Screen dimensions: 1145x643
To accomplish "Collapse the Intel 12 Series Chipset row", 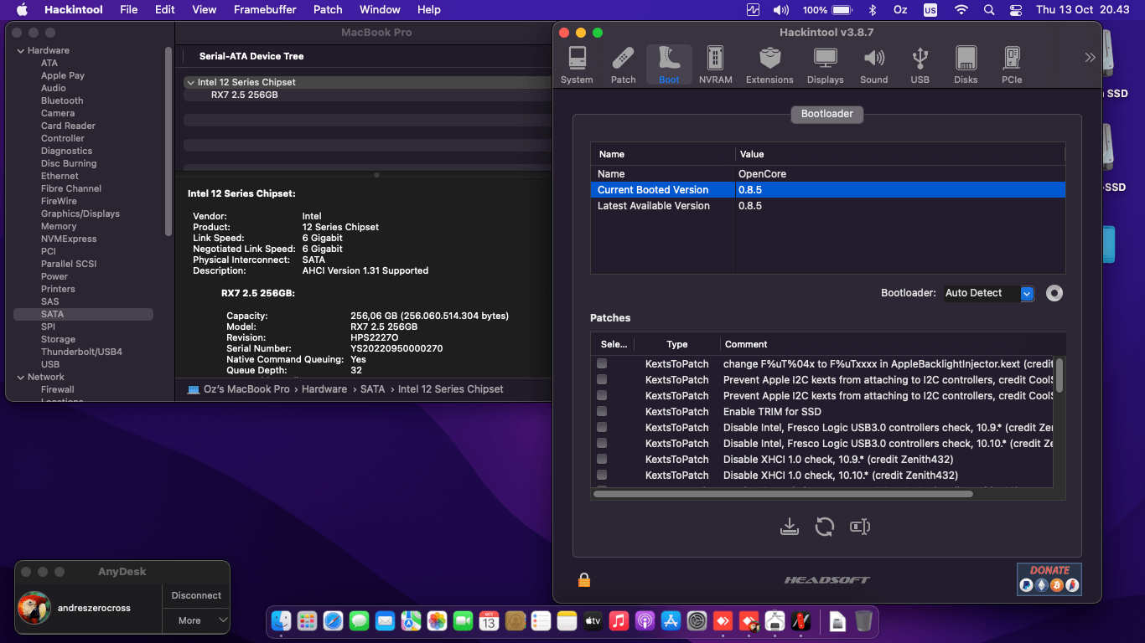I will 190,83.
